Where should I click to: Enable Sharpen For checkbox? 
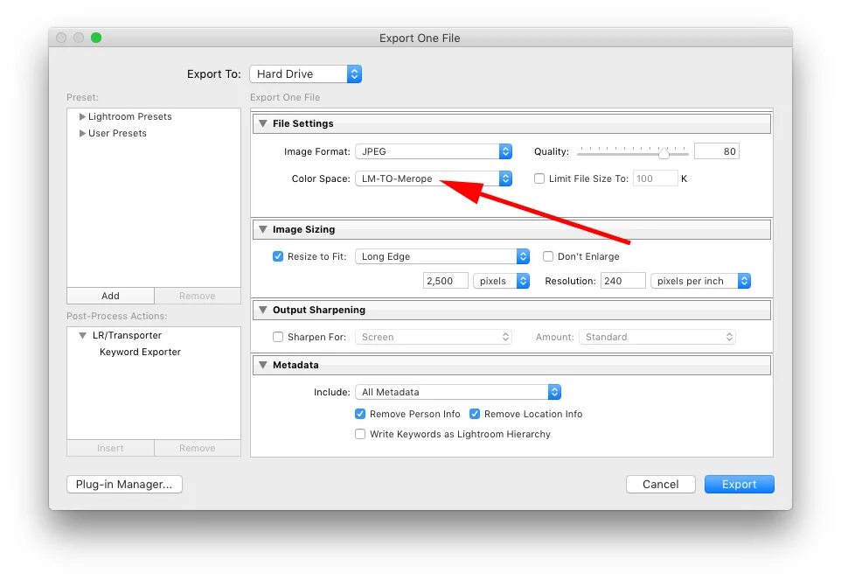(278, 337)
